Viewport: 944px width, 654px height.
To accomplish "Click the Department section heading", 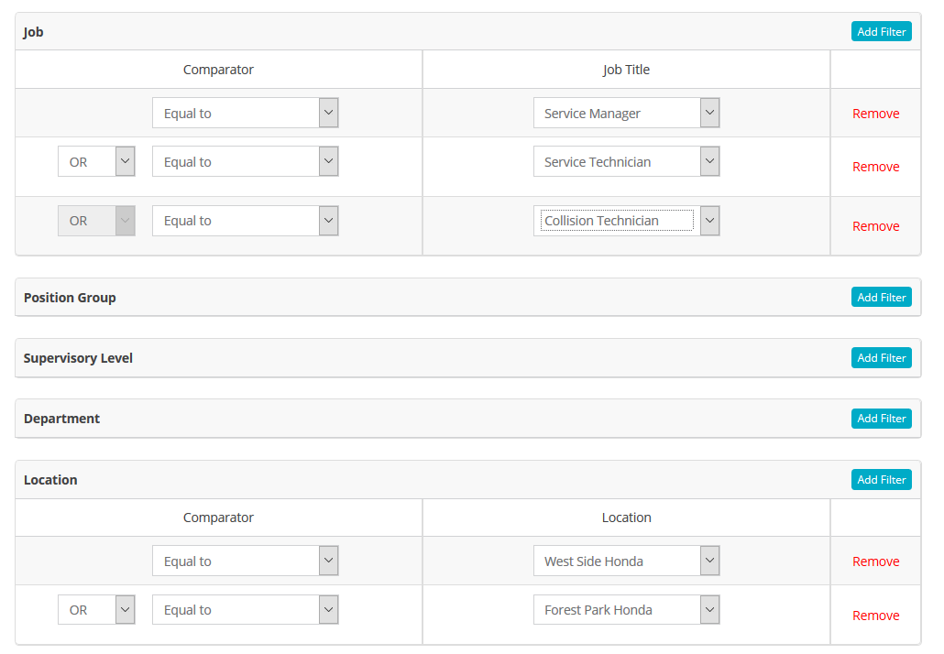I will 62,419.
